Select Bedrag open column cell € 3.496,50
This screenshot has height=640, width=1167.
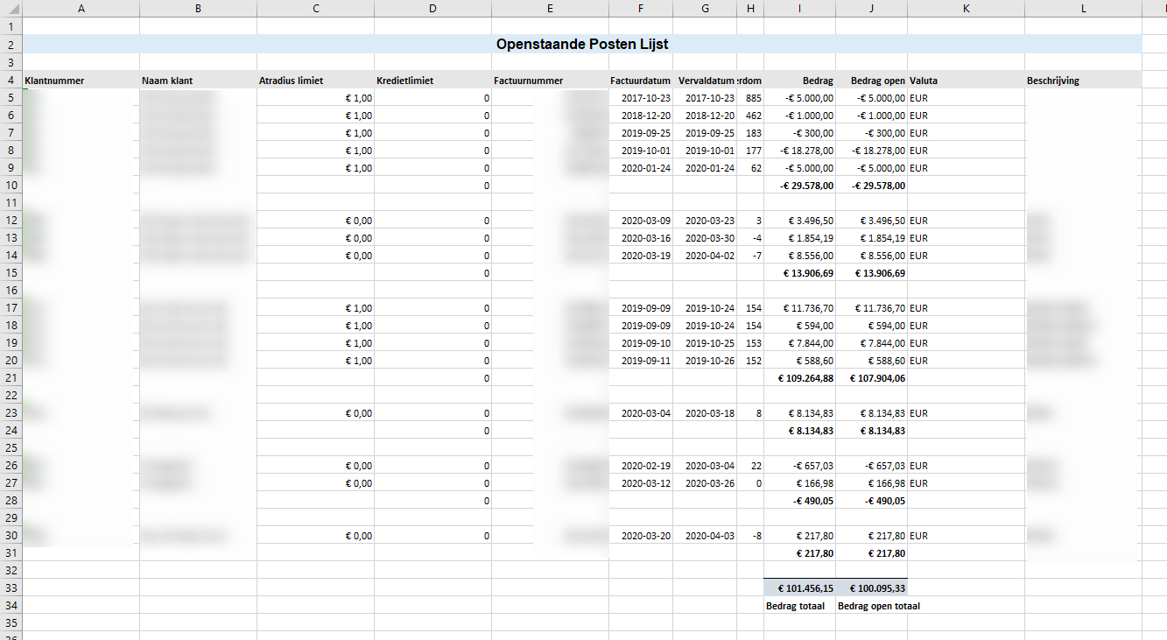point(872,220)
